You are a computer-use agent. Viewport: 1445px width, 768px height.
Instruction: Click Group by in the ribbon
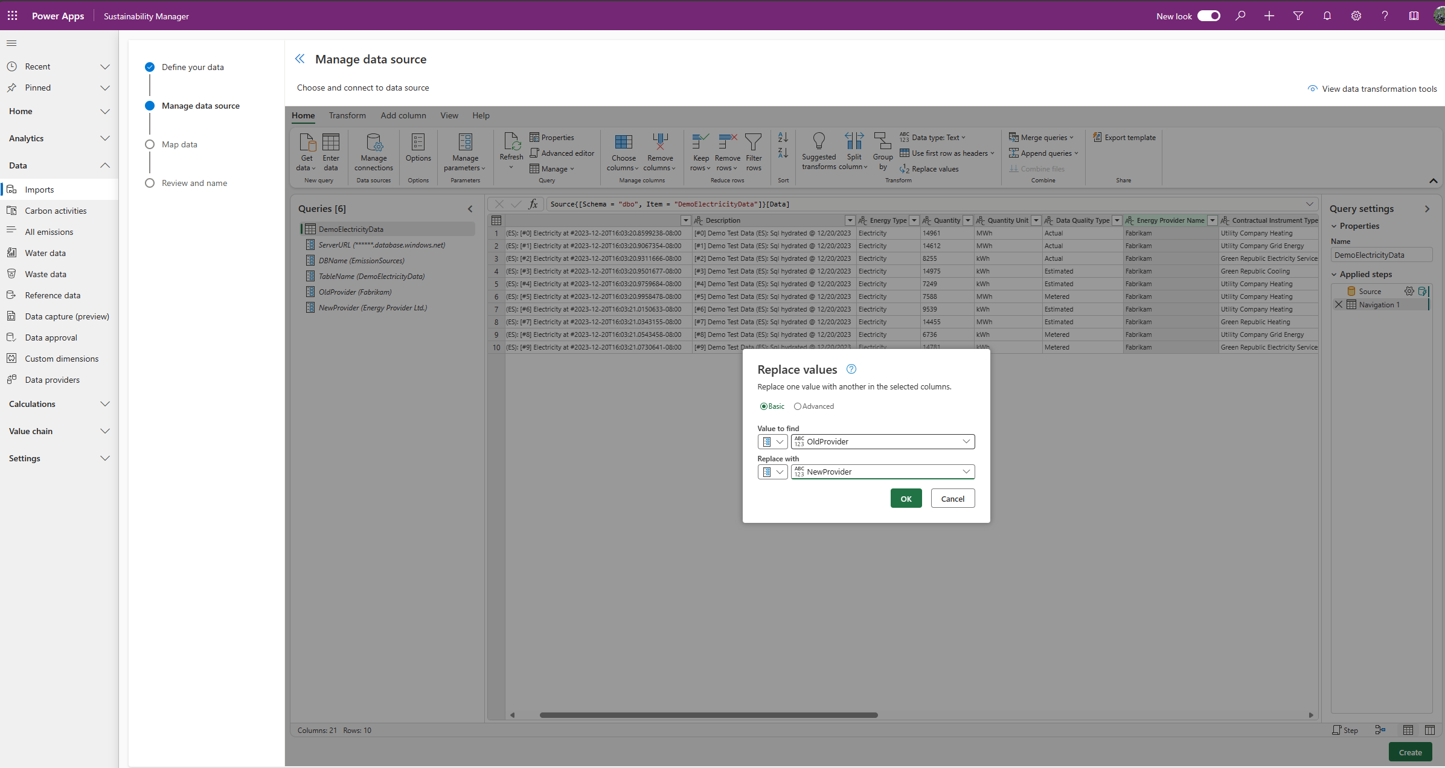point(883,150)
